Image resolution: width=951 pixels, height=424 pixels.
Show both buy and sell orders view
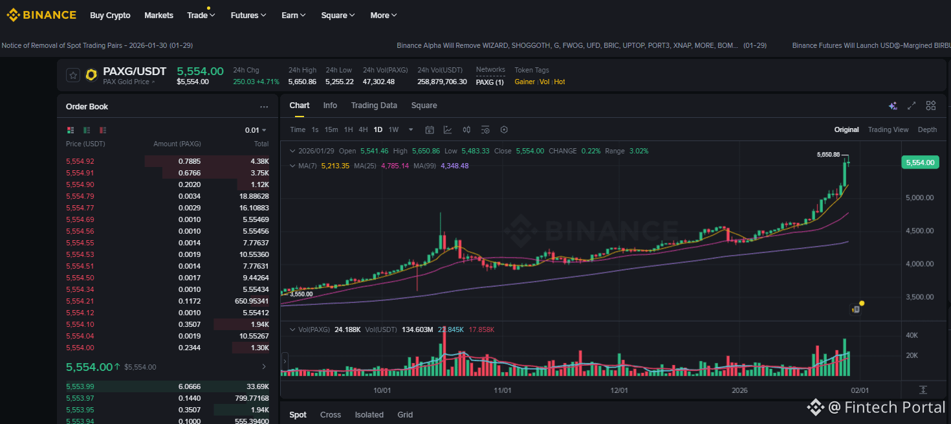[x=71, y=130]
